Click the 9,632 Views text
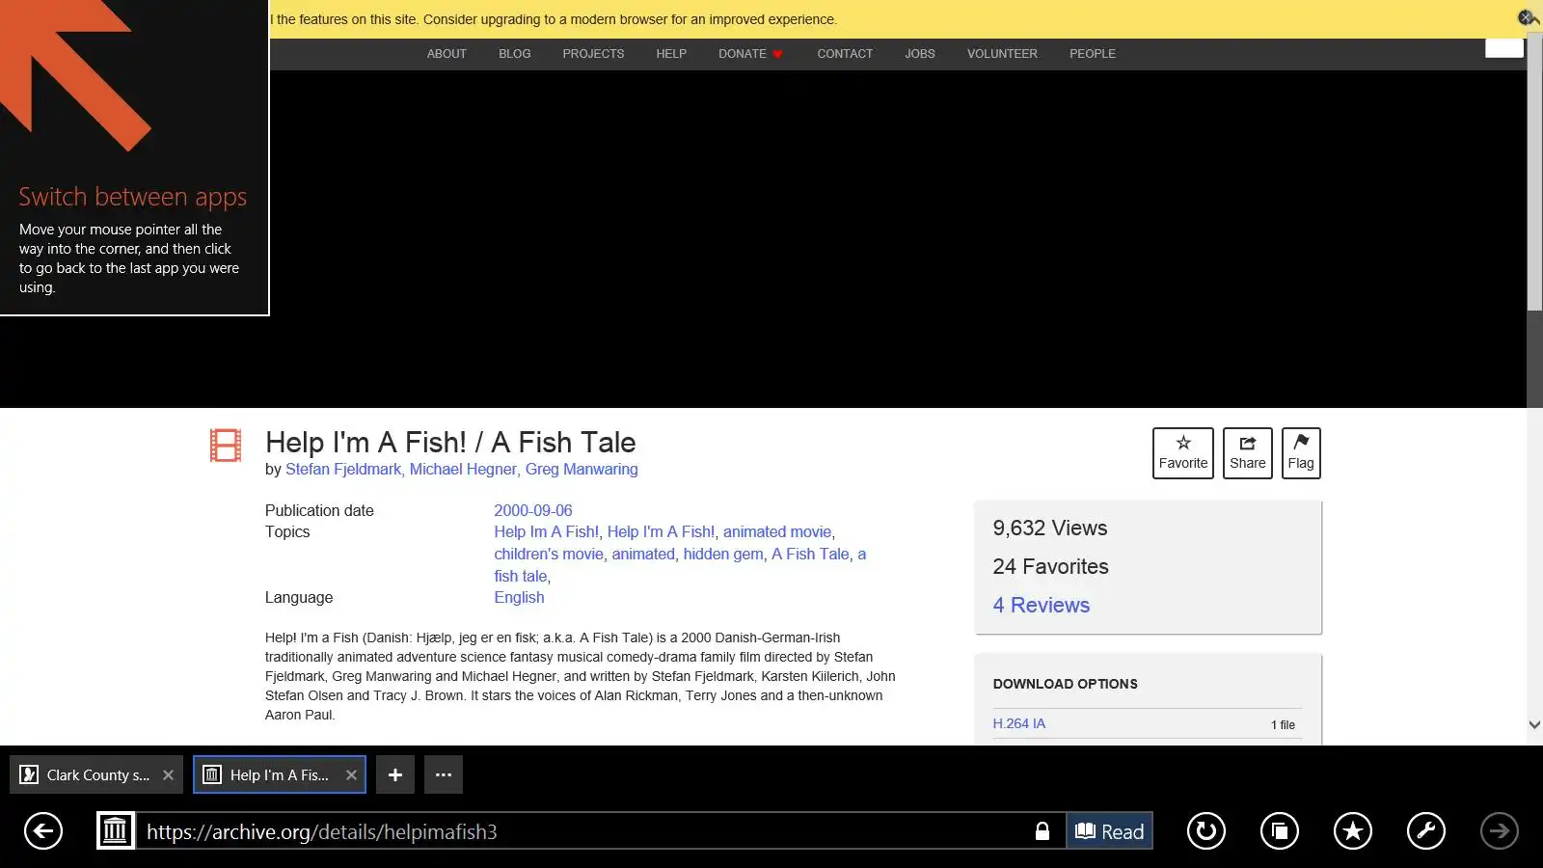1543x868 pixels. [x=1050, y=528]
